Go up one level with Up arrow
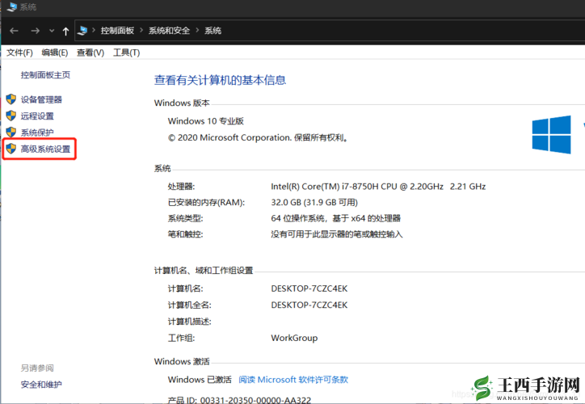Viewport: 585px width, 404px height. point(65,32)
